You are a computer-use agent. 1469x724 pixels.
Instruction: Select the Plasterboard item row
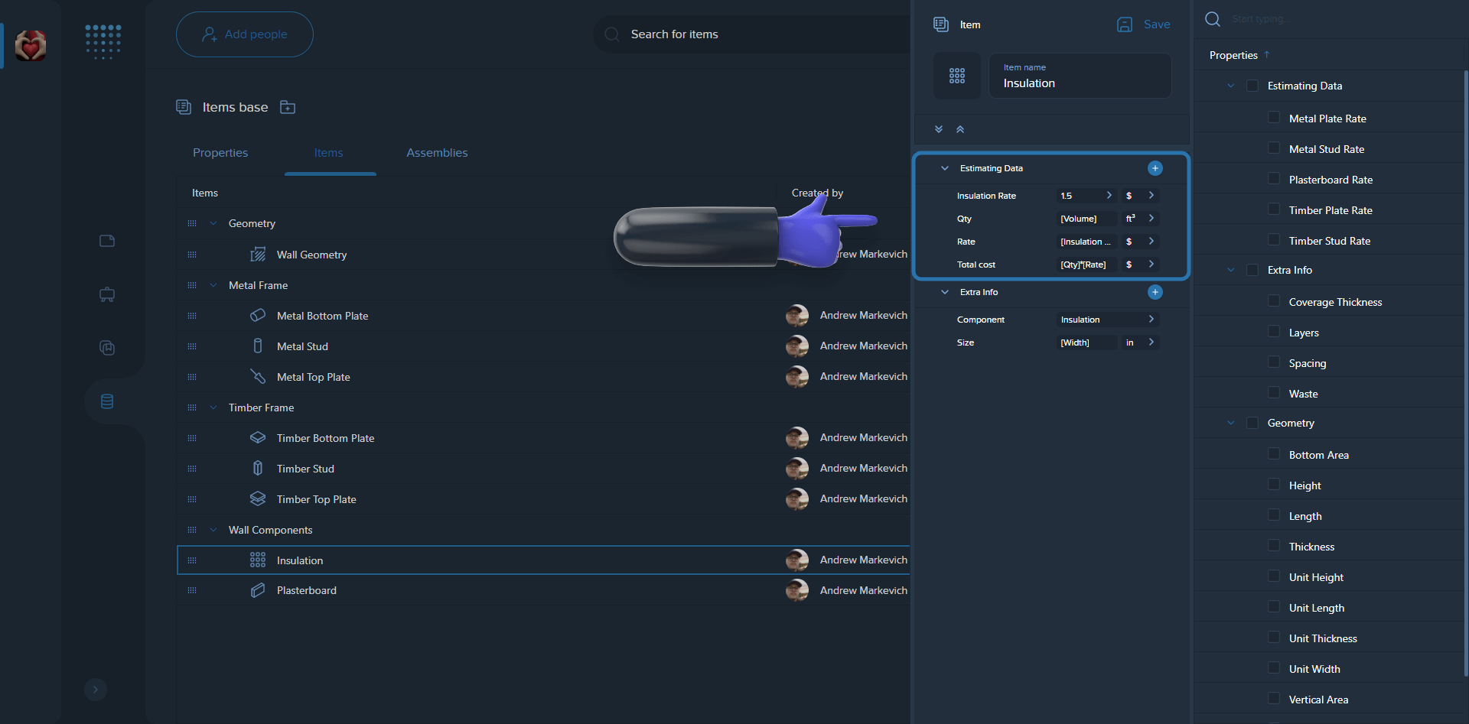click(543, 590)
